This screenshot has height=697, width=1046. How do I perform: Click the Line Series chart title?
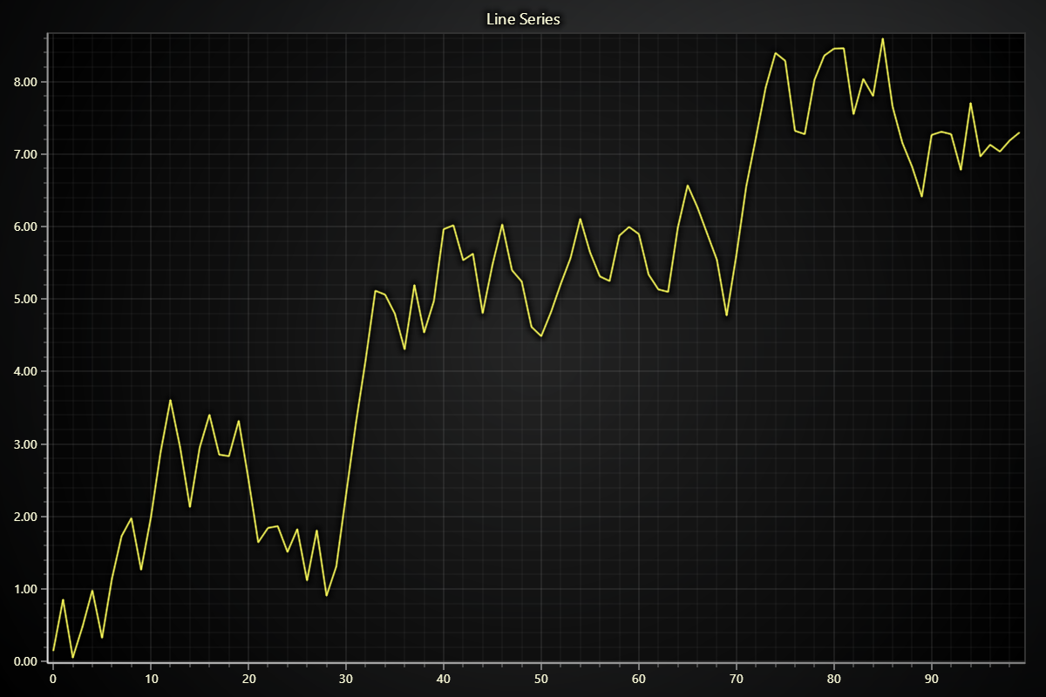click(x=522, y=18)
